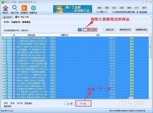Toggle the header select-all checkbox
Viewport: 153px width, 113px height.
coord(14,35)
